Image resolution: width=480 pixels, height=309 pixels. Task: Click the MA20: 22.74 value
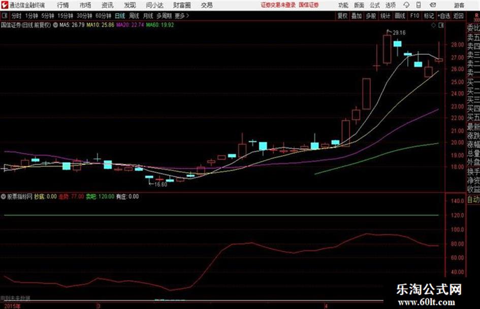(x=130, y=25)
